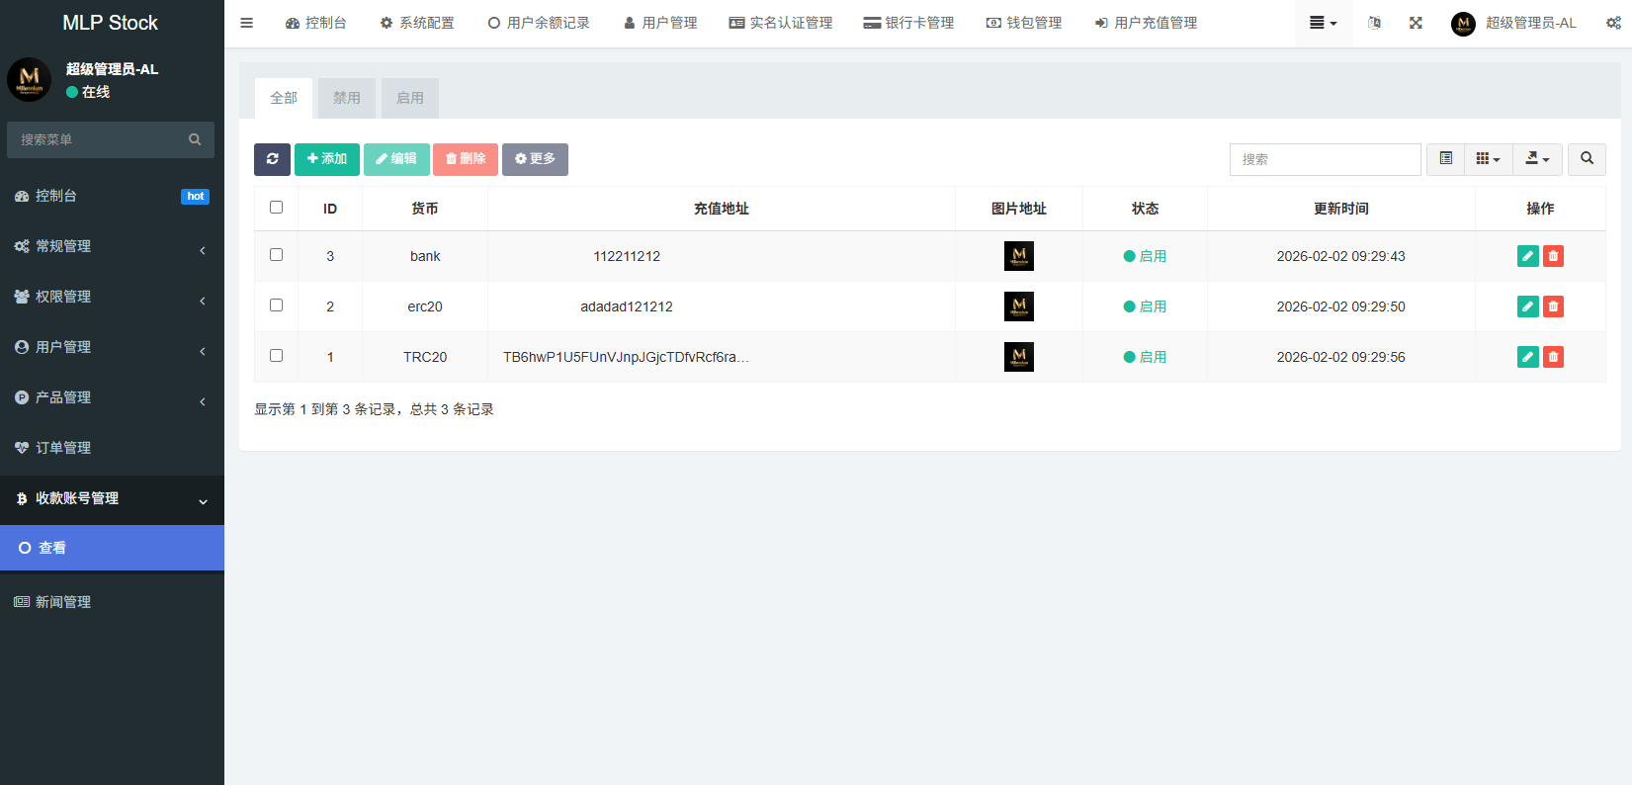Click red delete icon in TRC20 row
This screenshot has height=785, width=1632.
click(1553, 357)
